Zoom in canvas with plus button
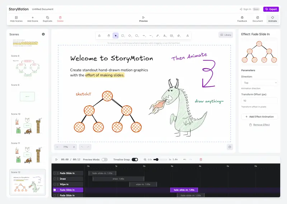287x204 pixels. [x=74, y=147]
